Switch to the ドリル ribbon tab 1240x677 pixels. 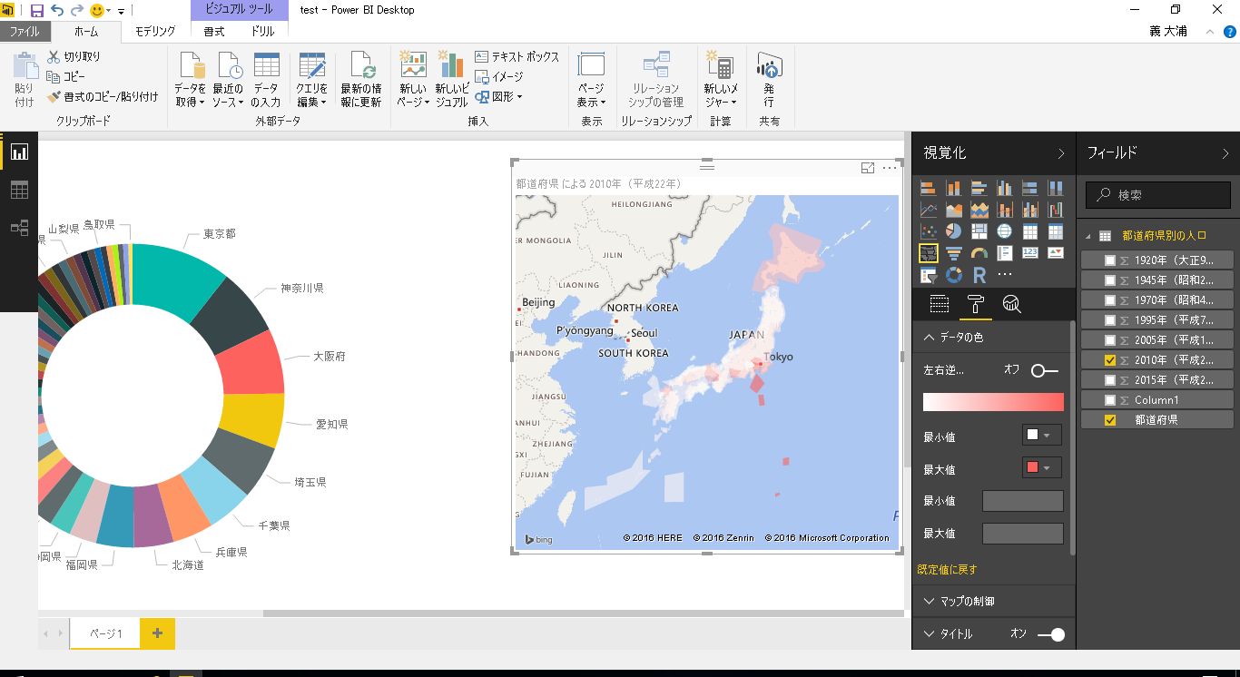coord(263,32)
